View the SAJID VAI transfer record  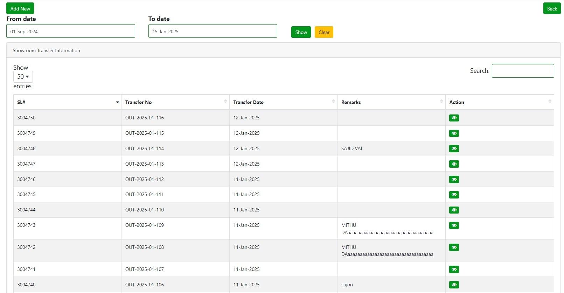click(x=454, y=149)
